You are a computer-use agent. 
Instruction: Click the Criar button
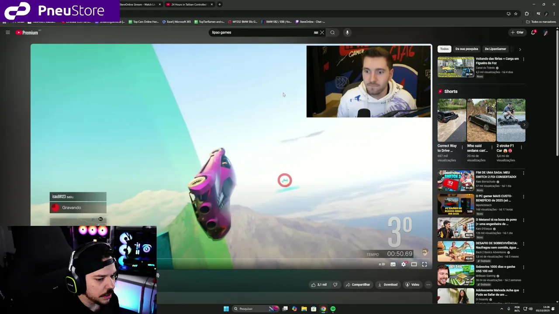(517, 32)
